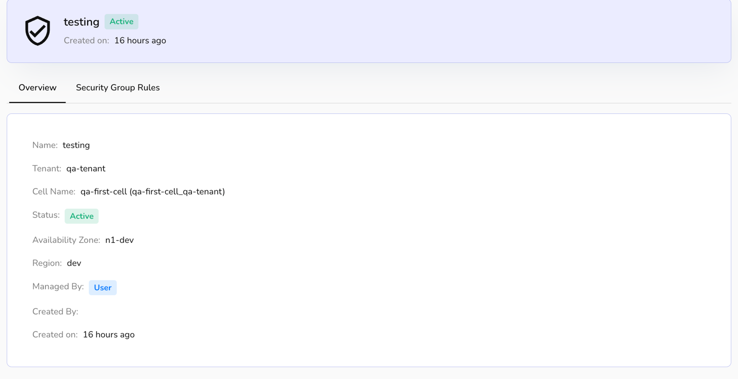Click the n1-dev availability zone value
This screenshot has width=738, height=379.
tap(119, 240)
